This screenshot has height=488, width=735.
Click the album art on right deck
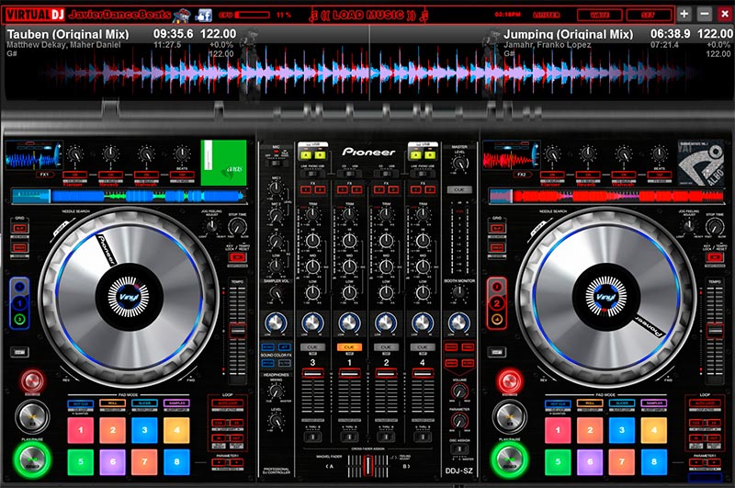coord(701,163)
